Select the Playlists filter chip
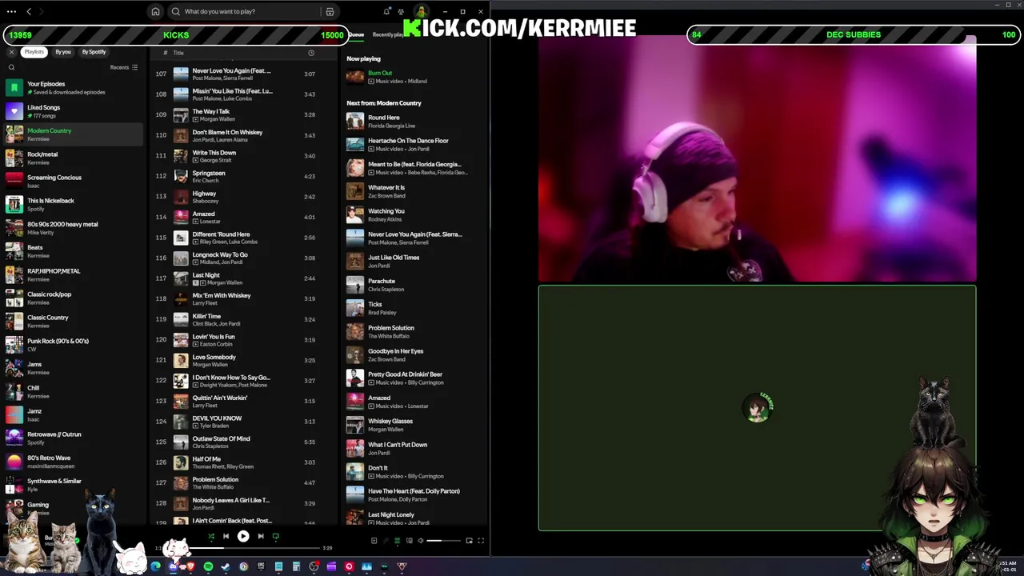 [x=34, y=52]
